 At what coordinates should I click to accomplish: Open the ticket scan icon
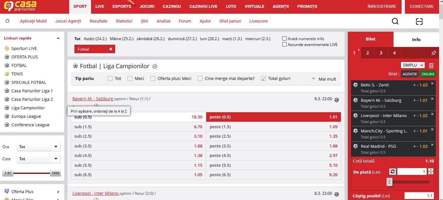click(419, 22)
